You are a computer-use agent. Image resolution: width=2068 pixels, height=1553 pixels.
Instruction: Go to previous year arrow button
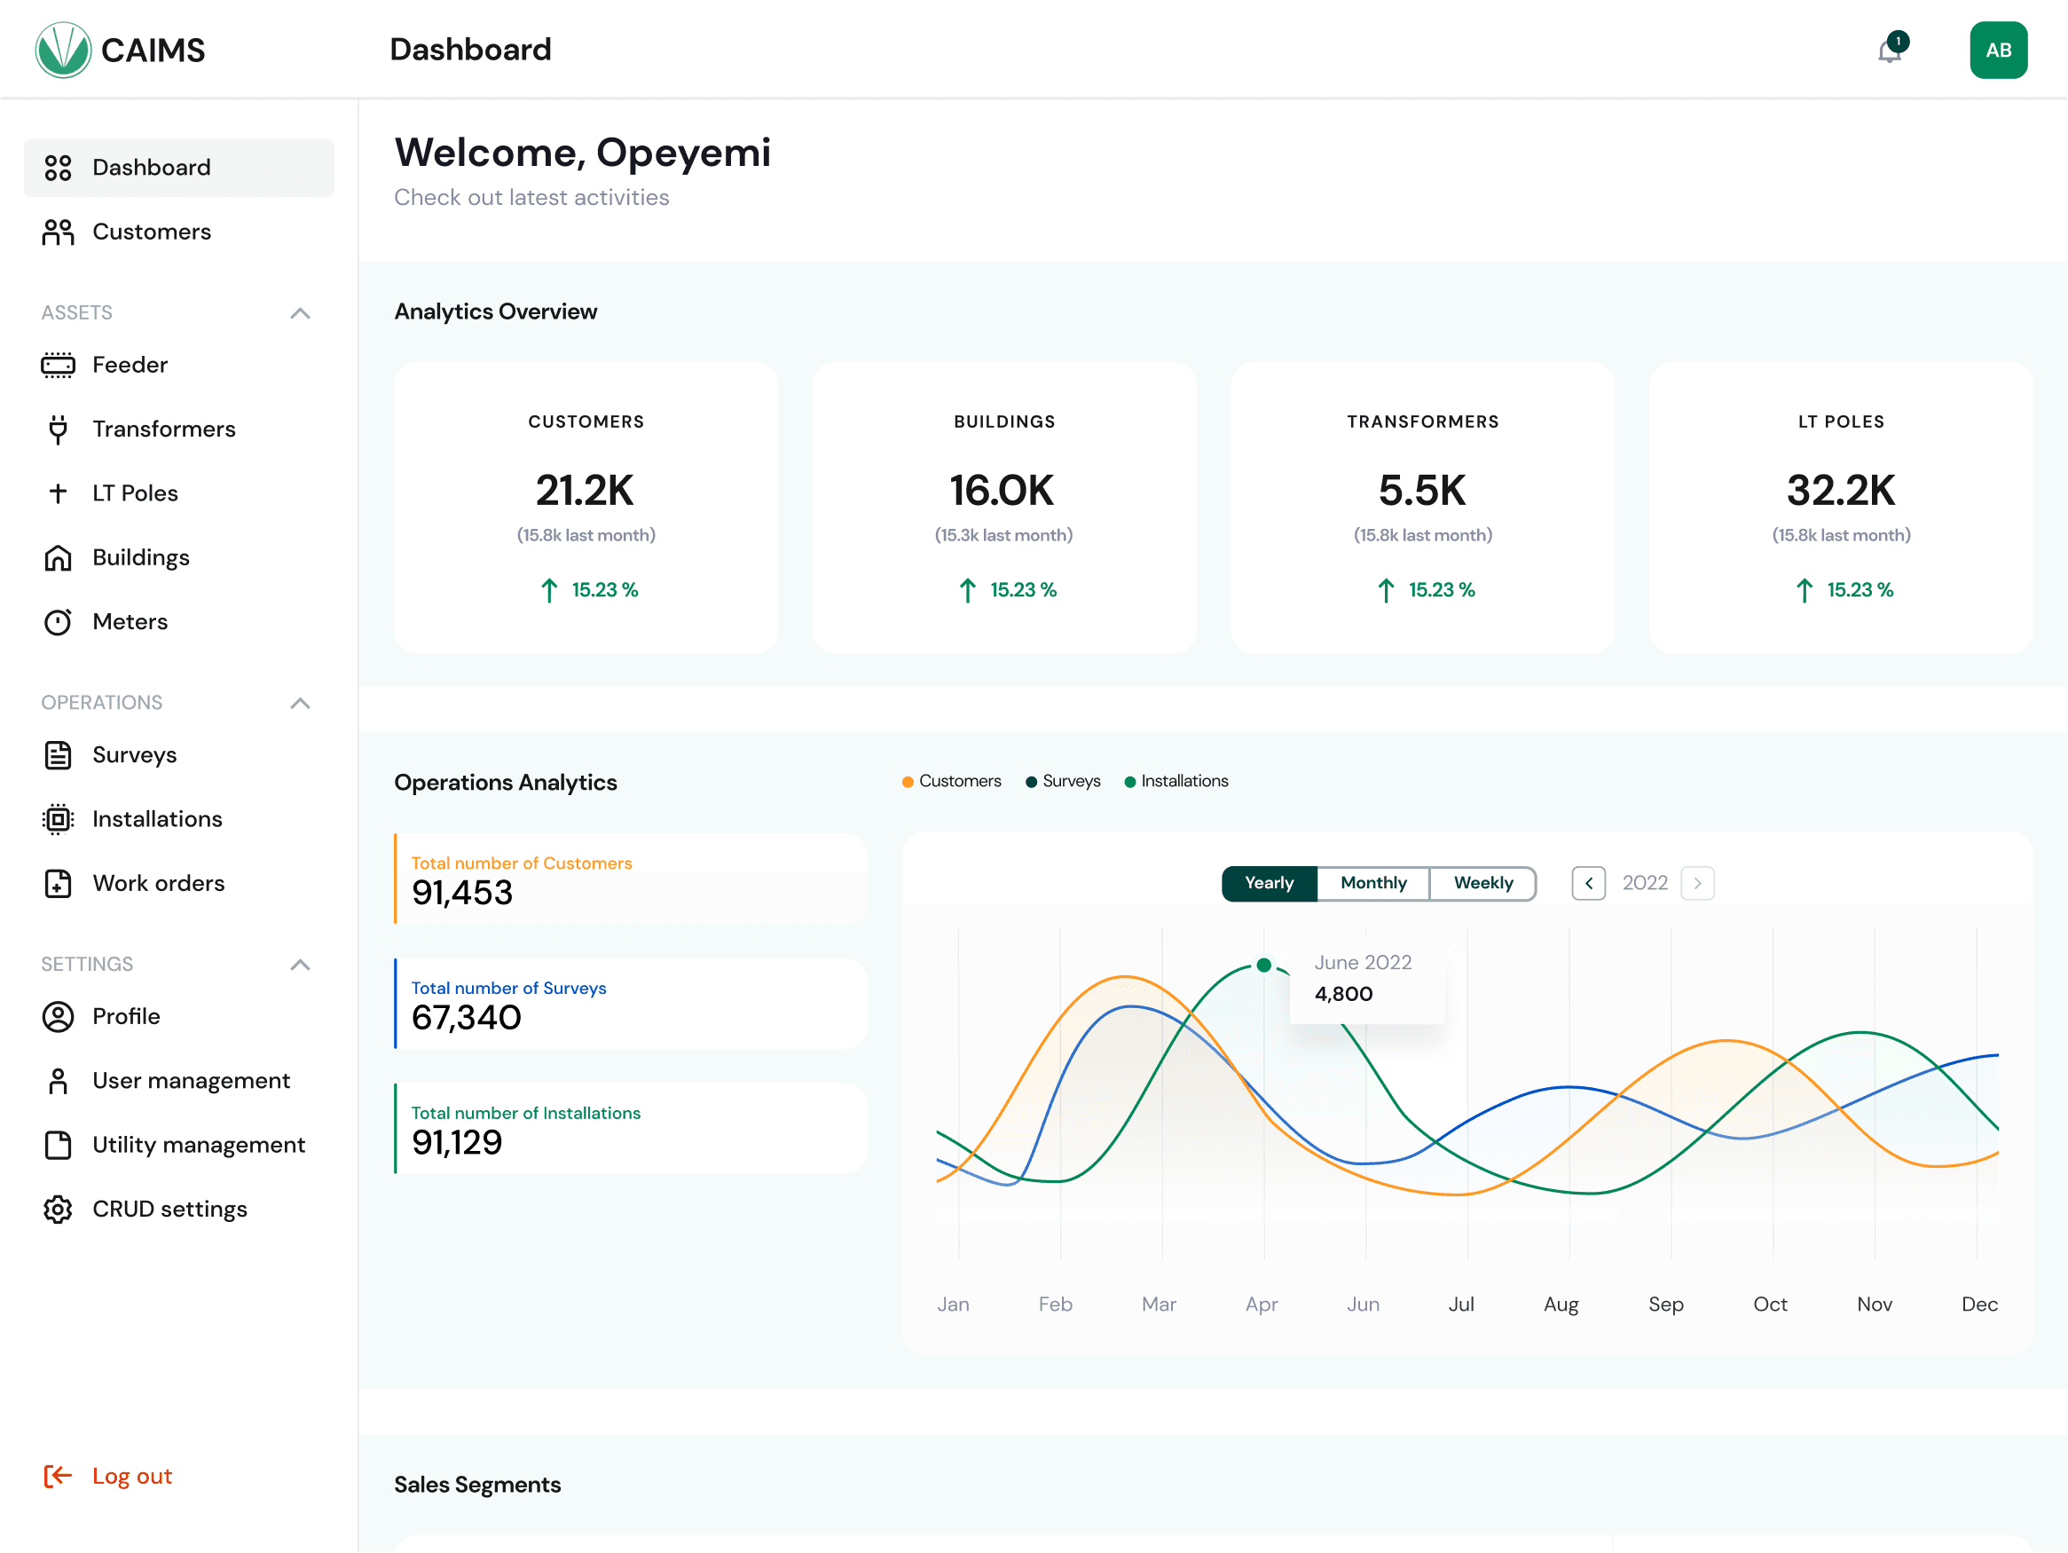coord(1588,883)
